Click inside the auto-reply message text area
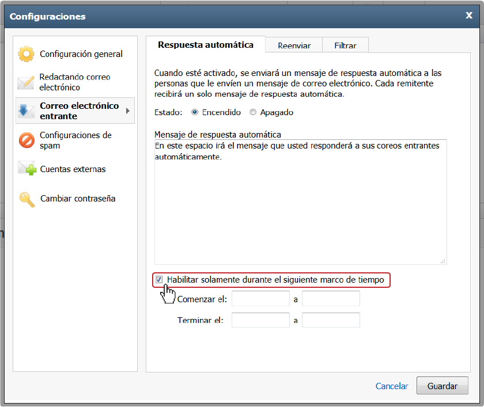The width and height of the screenshot is (484, 407). [x=300, y=202]
